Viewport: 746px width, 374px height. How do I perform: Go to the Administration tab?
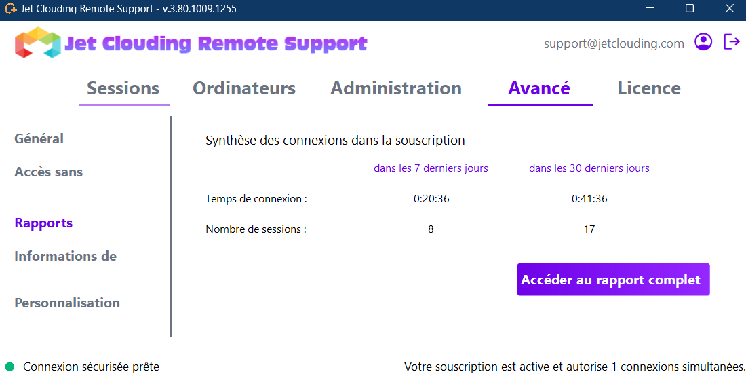pyautogui.click(x=396, y=88)
